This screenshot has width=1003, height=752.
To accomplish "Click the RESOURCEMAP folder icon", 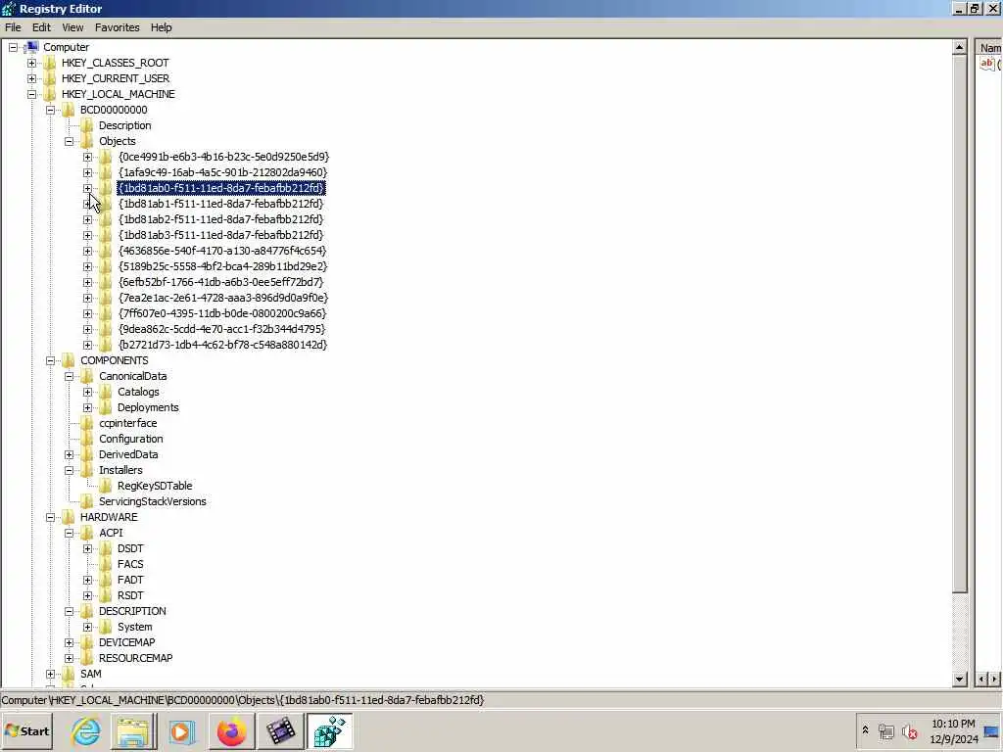I will pyautogui.click(x=86, y=658).
